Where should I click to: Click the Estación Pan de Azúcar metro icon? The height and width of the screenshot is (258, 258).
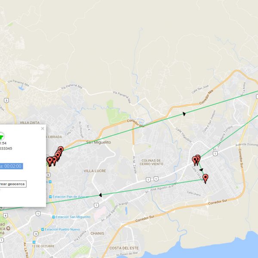[50, 197]
